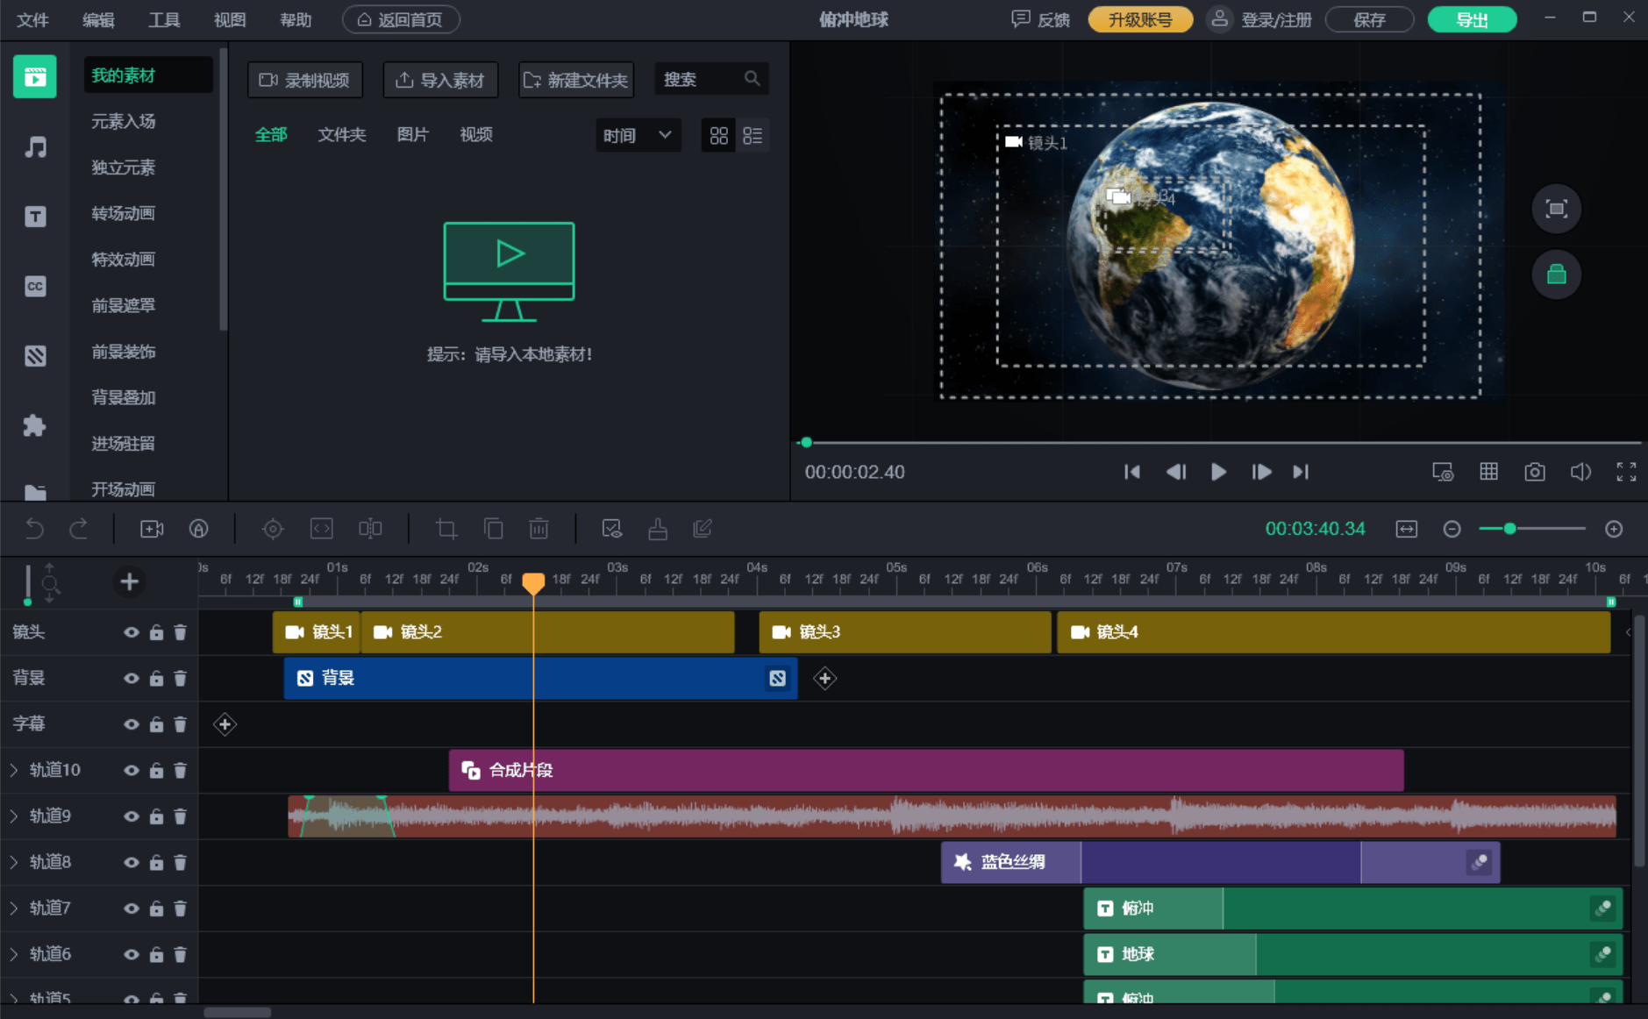Click the 导入素材 button
Viewport: 1648px width, 1019px height.
coord(440,80)
